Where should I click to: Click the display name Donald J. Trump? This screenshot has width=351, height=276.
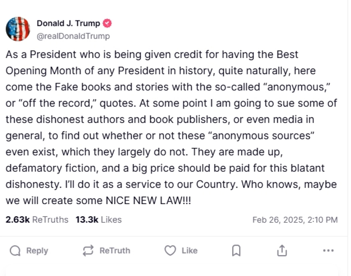68,23
